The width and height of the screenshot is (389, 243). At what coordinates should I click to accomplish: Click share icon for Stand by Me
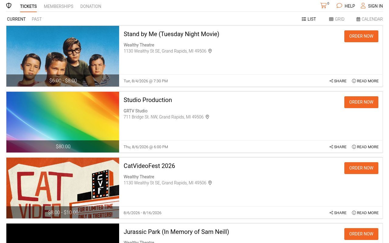pyautogui.click(x=331, y=81)
